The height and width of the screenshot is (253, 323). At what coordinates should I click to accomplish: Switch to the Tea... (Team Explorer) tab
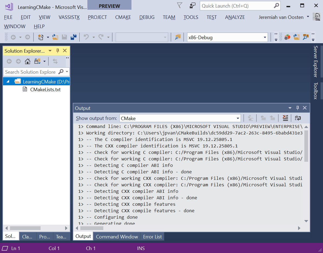click(x=61, y=237)
